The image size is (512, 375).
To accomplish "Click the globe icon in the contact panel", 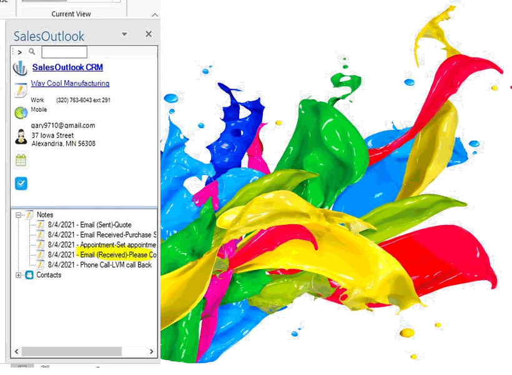I will point(20,112).
